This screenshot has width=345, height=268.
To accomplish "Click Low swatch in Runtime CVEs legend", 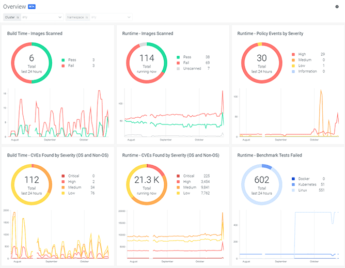I will (178, 193).
